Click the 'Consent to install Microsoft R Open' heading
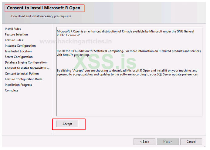 [x=43, y=8]
